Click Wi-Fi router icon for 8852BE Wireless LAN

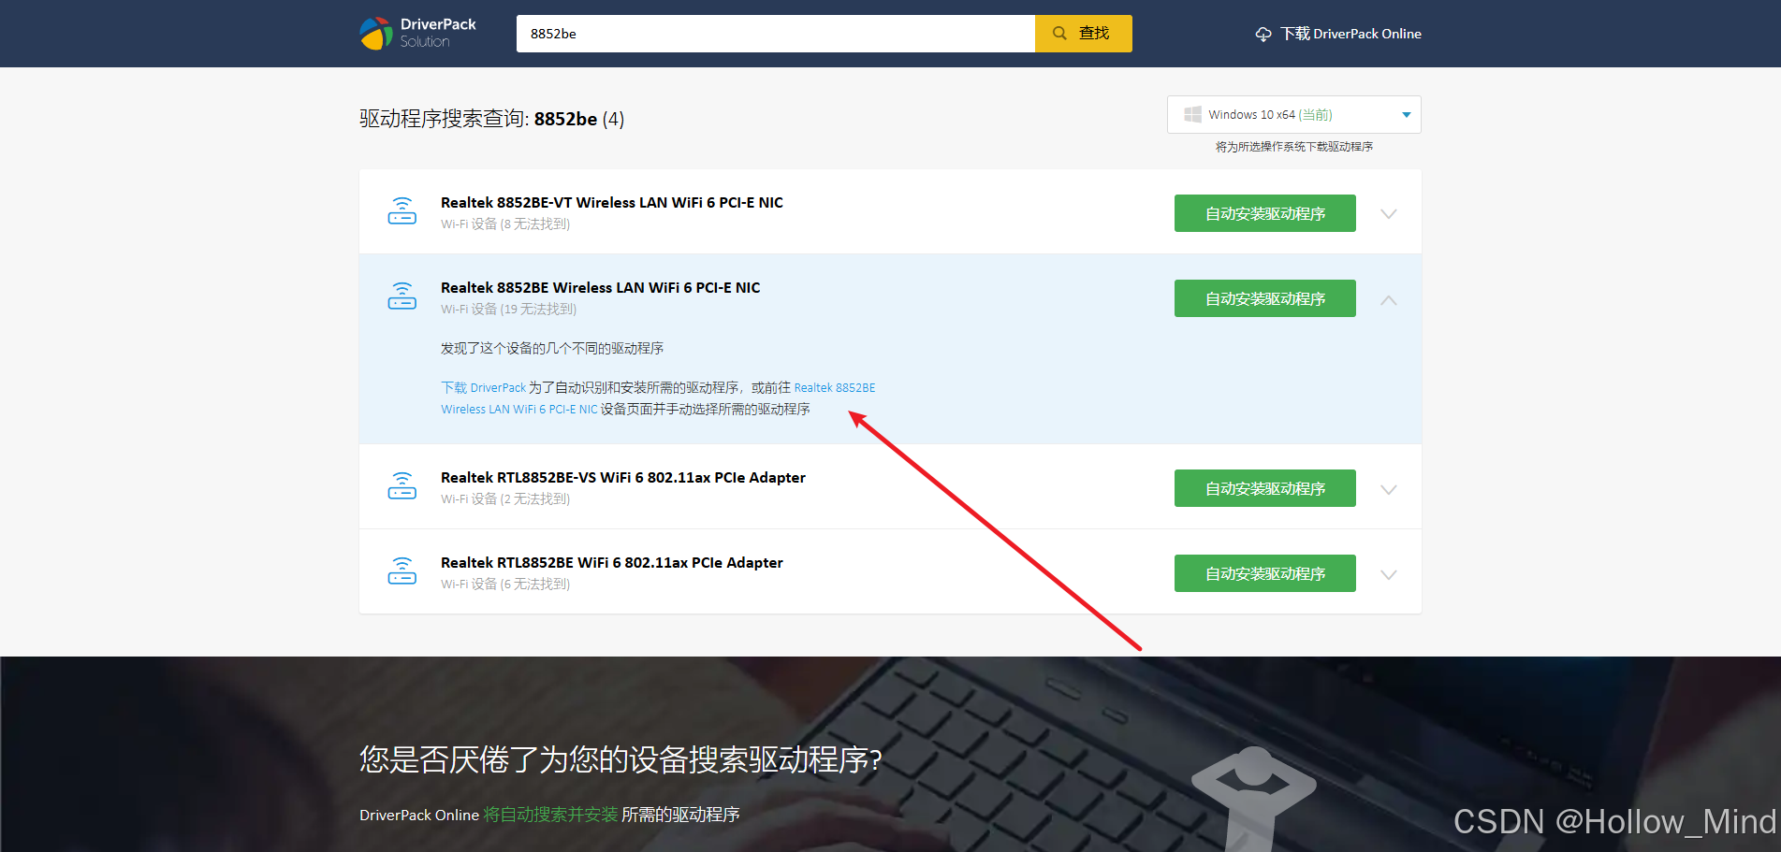tap(402, 296)
